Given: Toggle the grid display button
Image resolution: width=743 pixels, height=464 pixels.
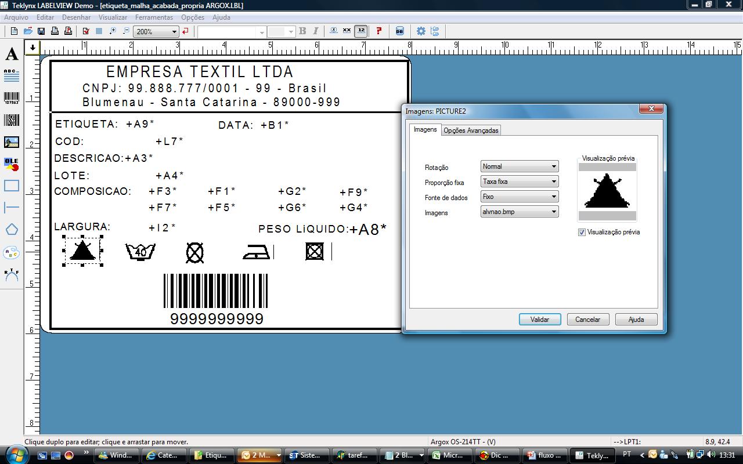Looking at the screenshot, I should [x=99, y=31].
